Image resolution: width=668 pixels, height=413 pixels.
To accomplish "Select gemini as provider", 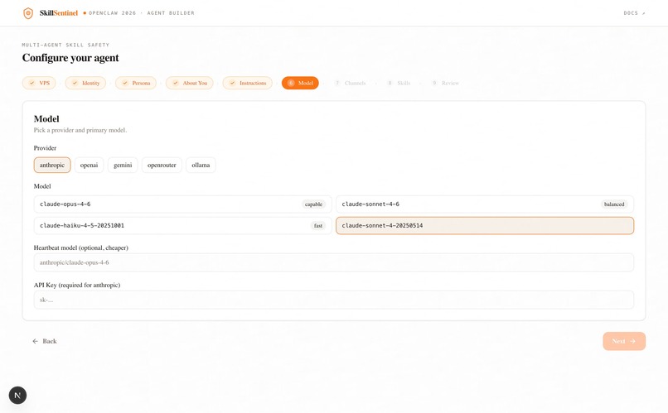I will [123, 165].
